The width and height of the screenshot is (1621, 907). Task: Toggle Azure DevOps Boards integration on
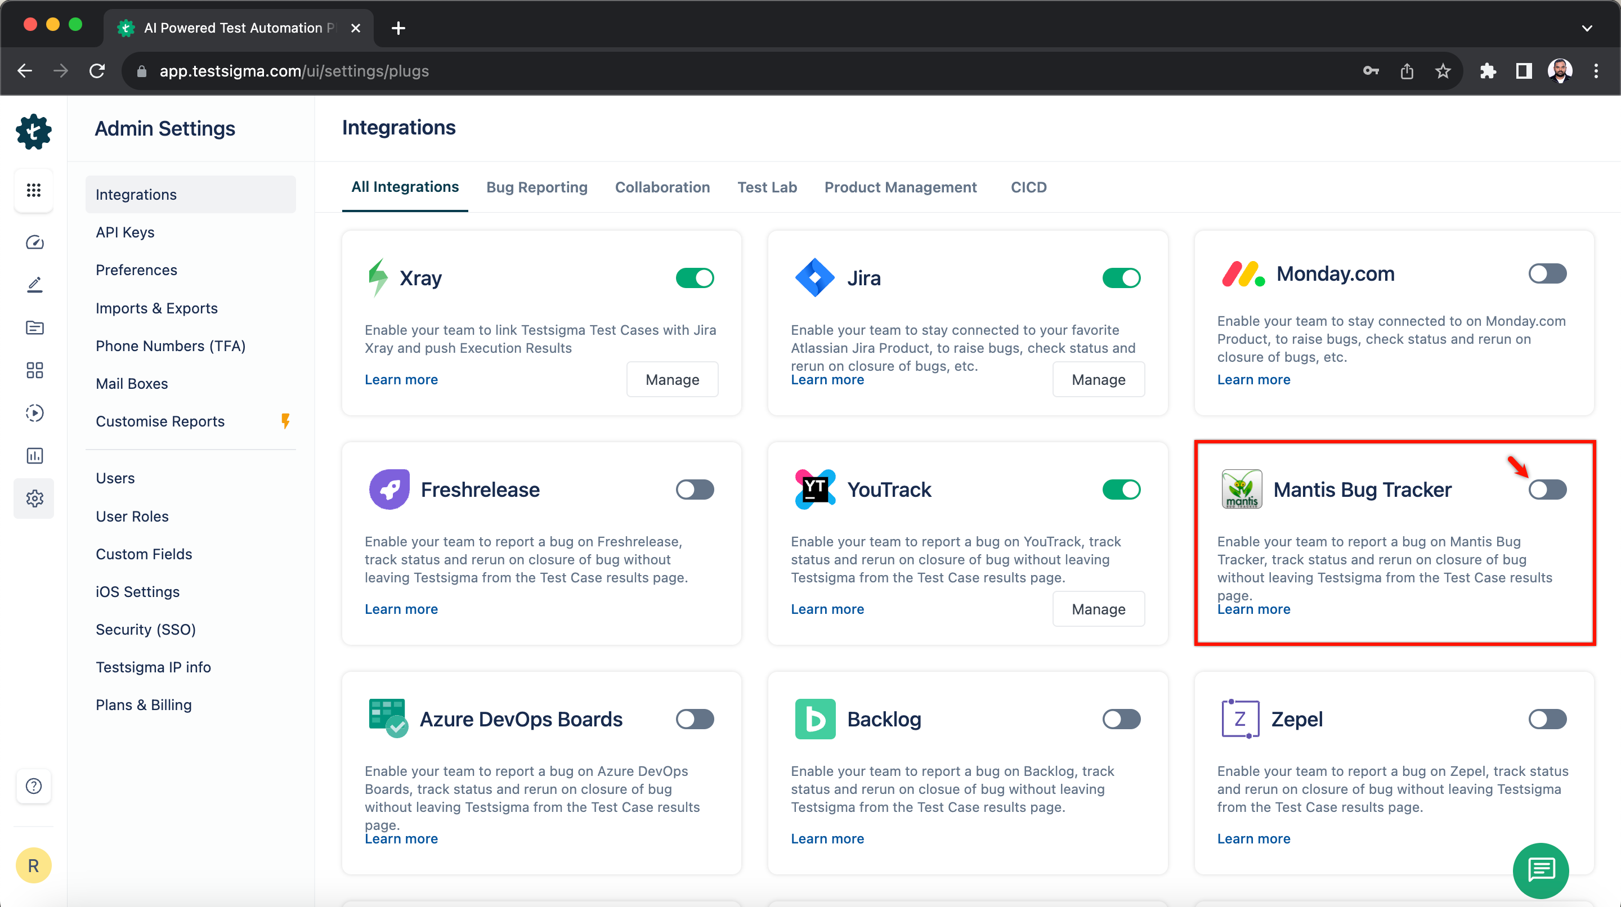[x=695, y=719]
